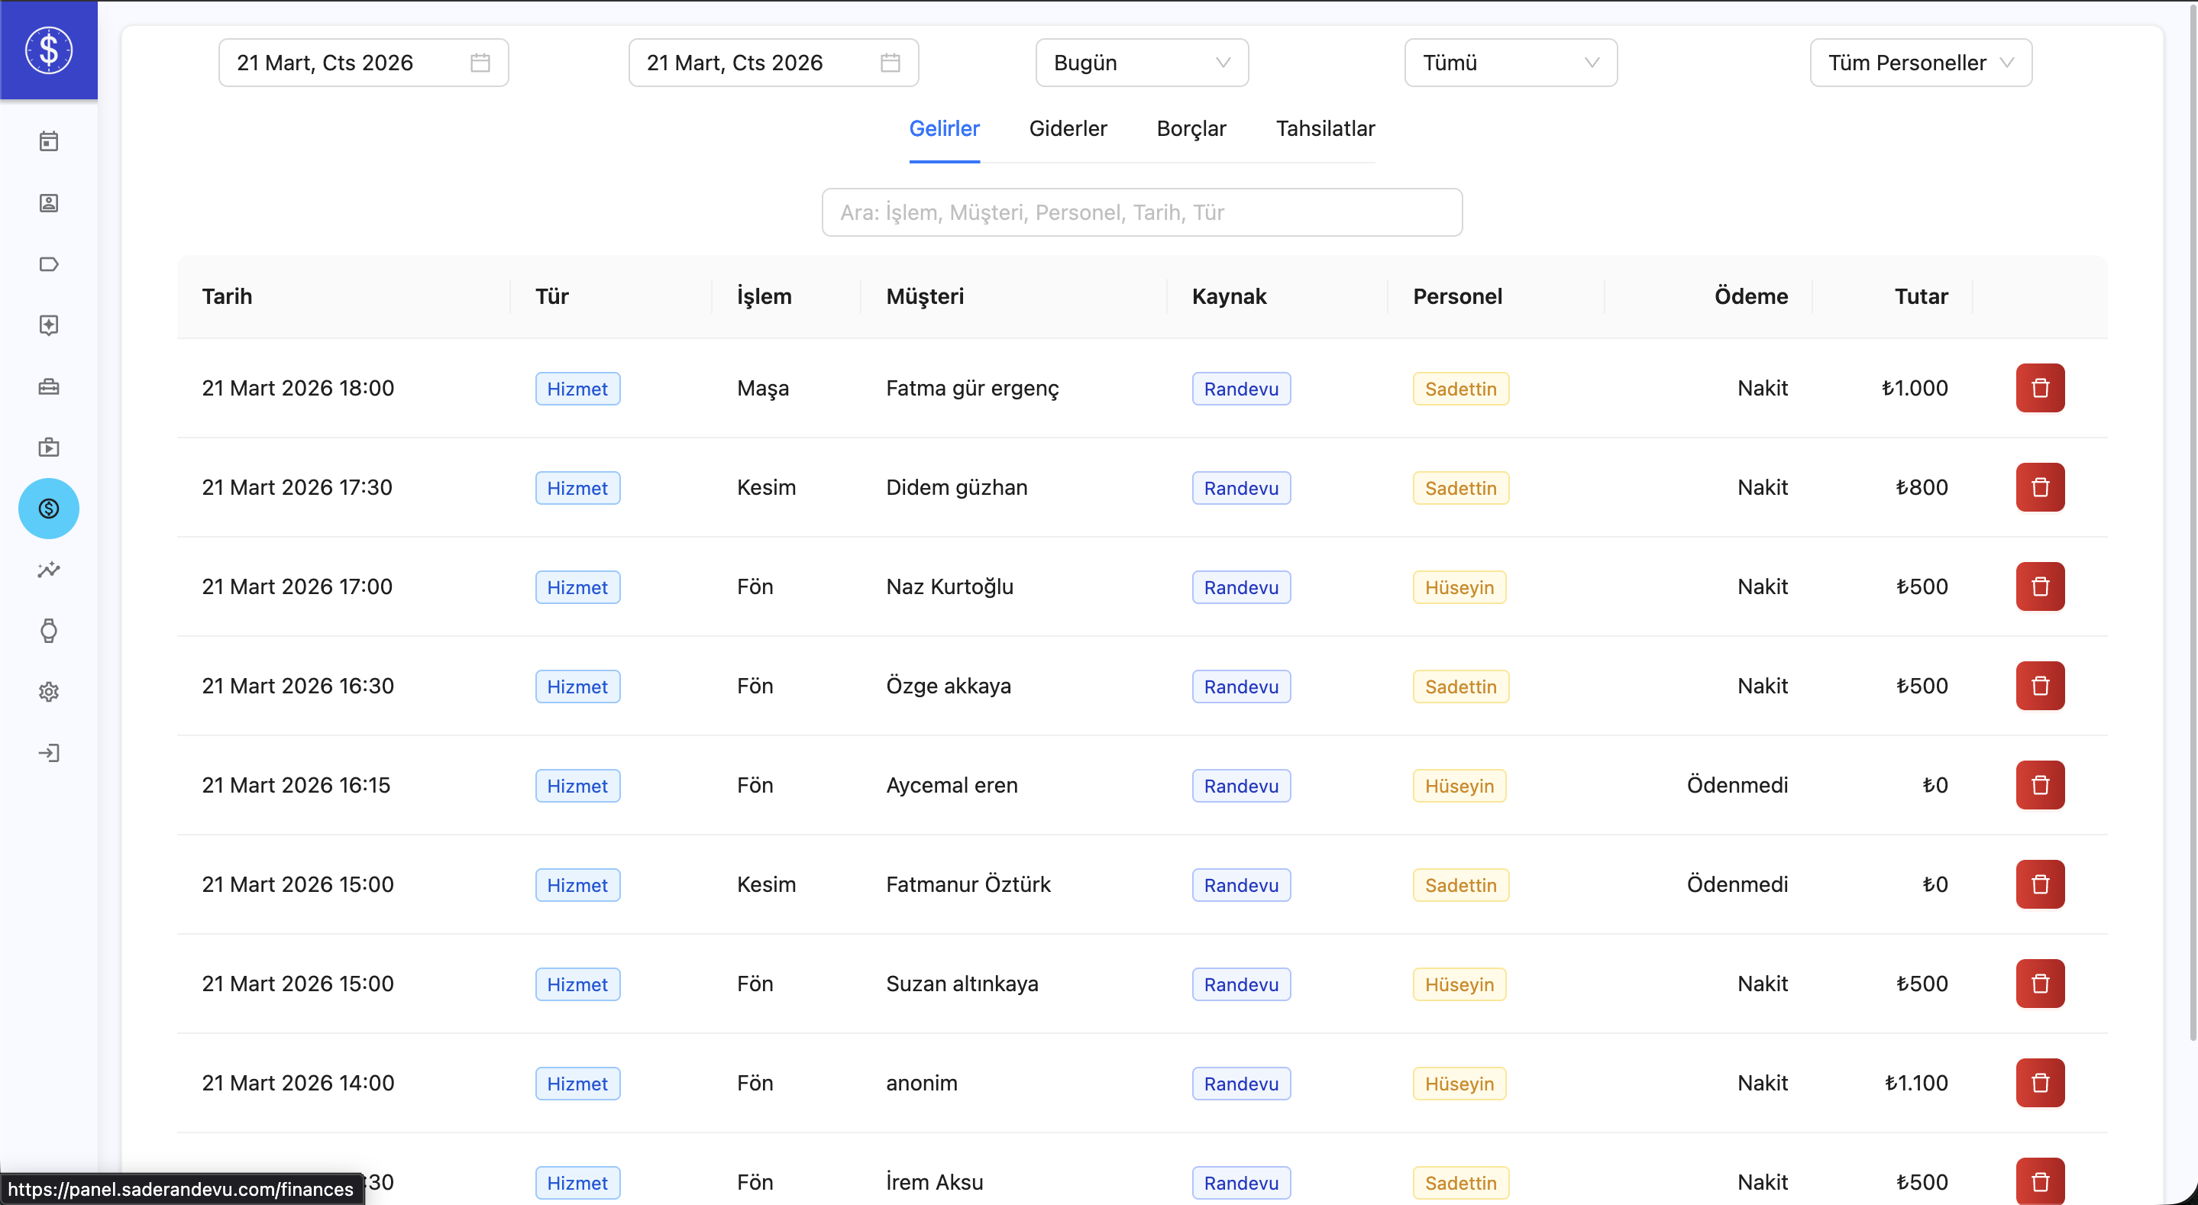The image size is (2198, 1205).
Task: Open the customers contact card icon
Action: (49, 203)
